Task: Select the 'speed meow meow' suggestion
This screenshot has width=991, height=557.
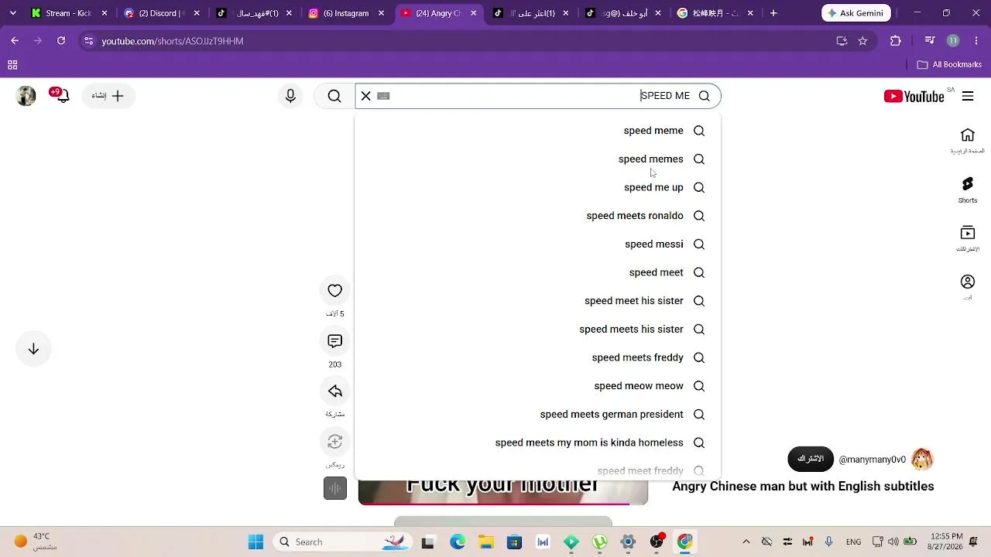Action: pos(537,386)
